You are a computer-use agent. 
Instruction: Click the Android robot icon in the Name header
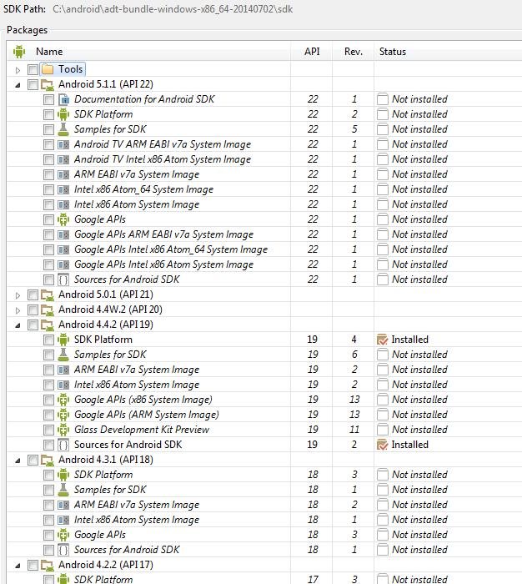click(19, 52)
